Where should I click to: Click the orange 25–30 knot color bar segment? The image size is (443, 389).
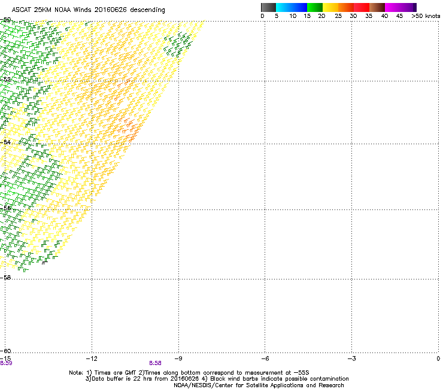point(346,7)
